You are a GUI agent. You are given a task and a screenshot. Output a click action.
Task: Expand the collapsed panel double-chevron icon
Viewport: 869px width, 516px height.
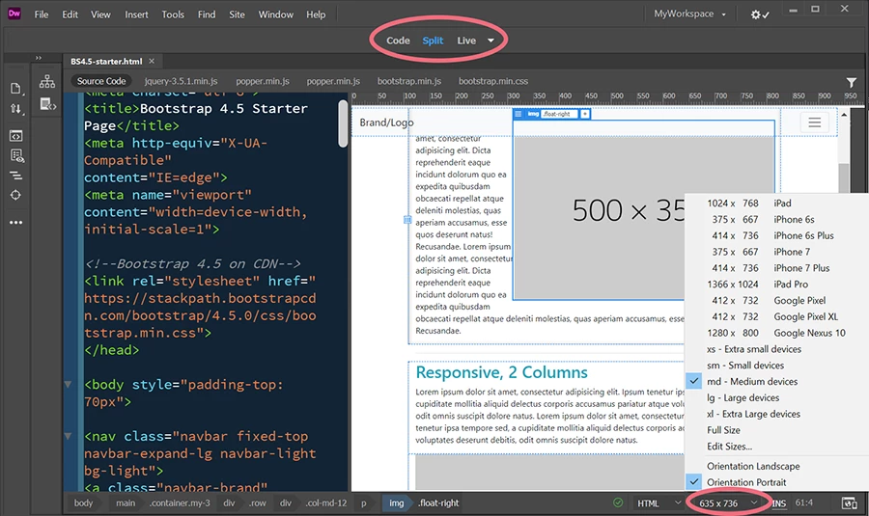tap(39, 58)
